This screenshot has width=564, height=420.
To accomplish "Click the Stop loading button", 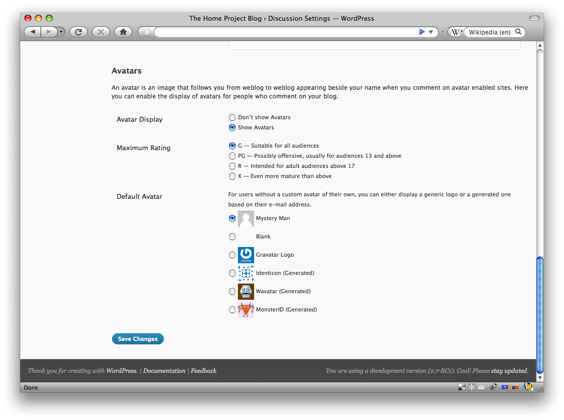I will pyautogui.click(x=100, y=32).
